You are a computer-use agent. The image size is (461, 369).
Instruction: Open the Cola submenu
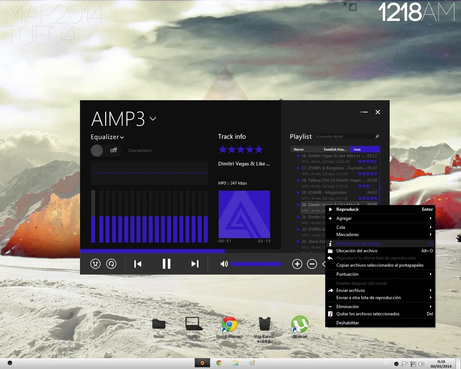[380, 227]
